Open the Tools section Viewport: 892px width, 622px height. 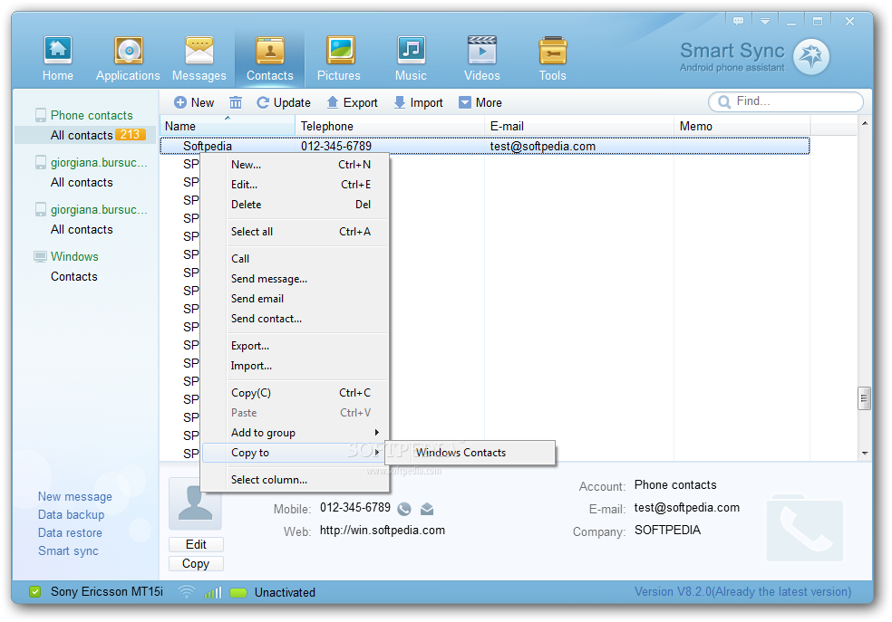(x=552, y=59)
